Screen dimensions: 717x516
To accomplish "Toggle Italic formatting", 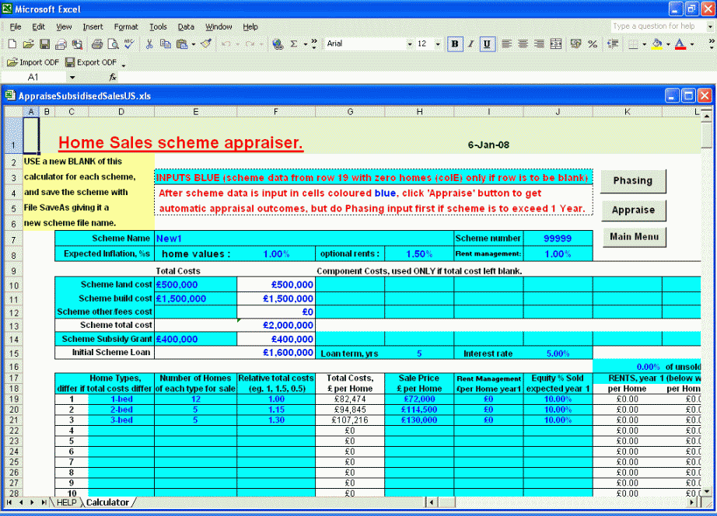I will 470,44.
